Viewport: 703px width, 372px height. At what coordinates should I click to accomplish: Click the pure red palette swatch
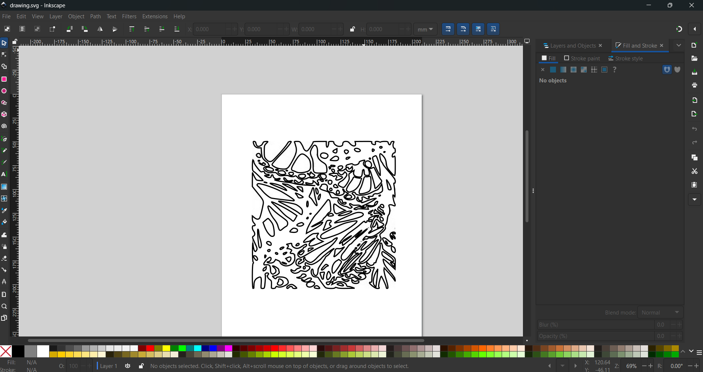coord(150,349)
